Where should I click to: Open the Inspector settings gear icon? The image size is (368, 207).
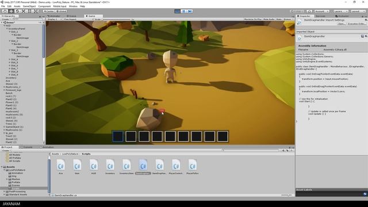pos(366,20)
